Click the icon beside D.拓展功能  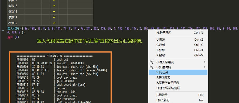tap(152, 67)
